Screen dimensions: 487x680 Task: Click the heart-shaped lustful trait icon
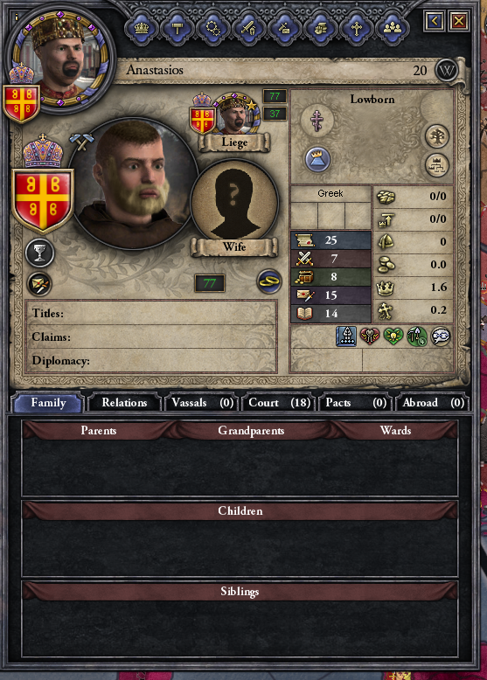[x=369, y=337]
